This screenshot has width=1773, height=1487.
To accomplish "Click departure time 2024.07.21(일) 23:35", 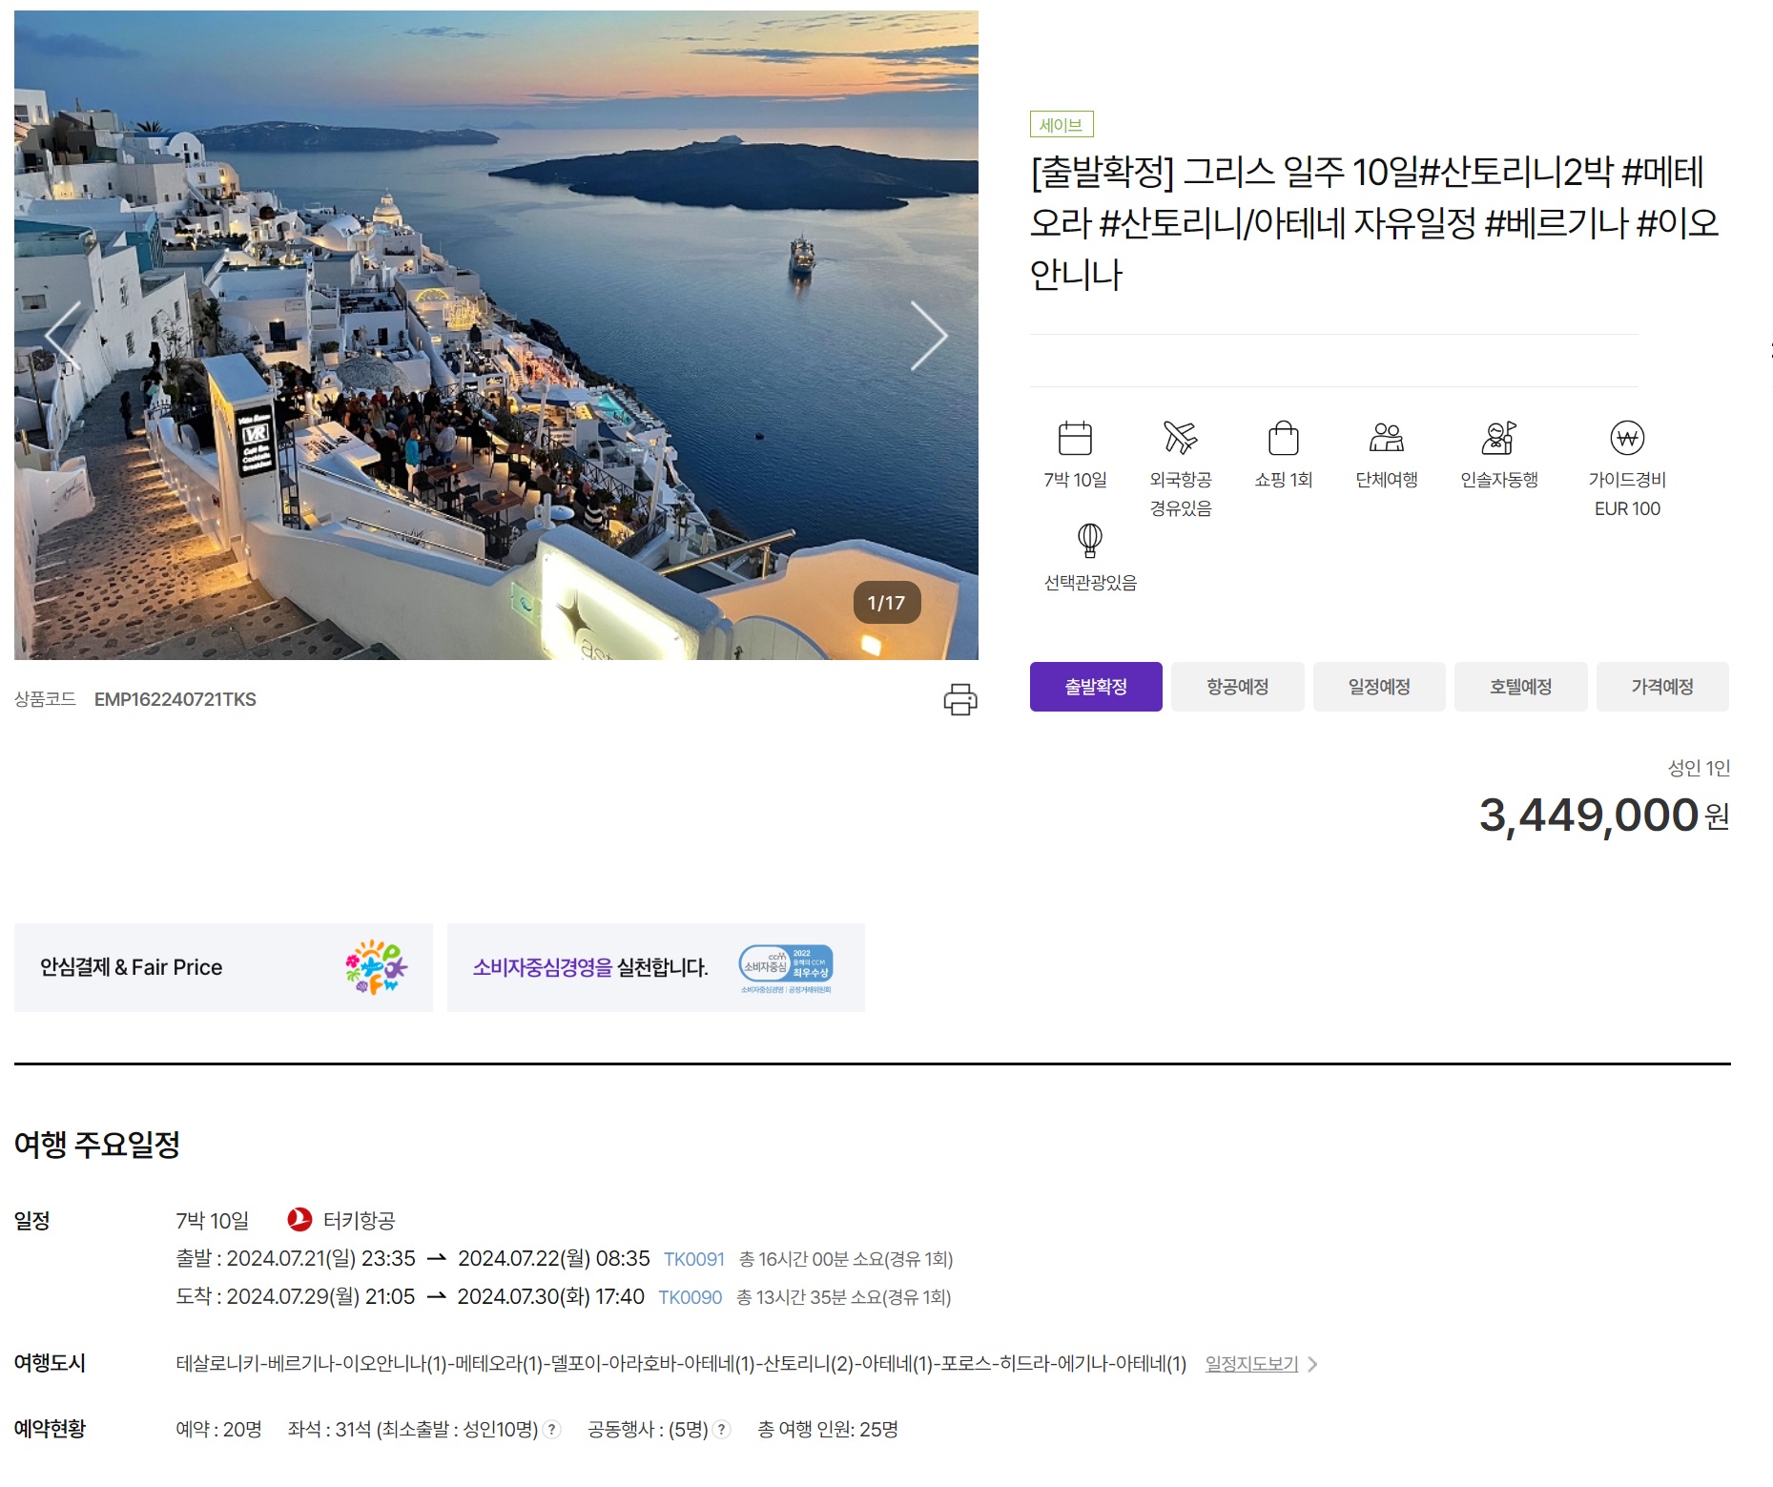I will coord(321,1259).
